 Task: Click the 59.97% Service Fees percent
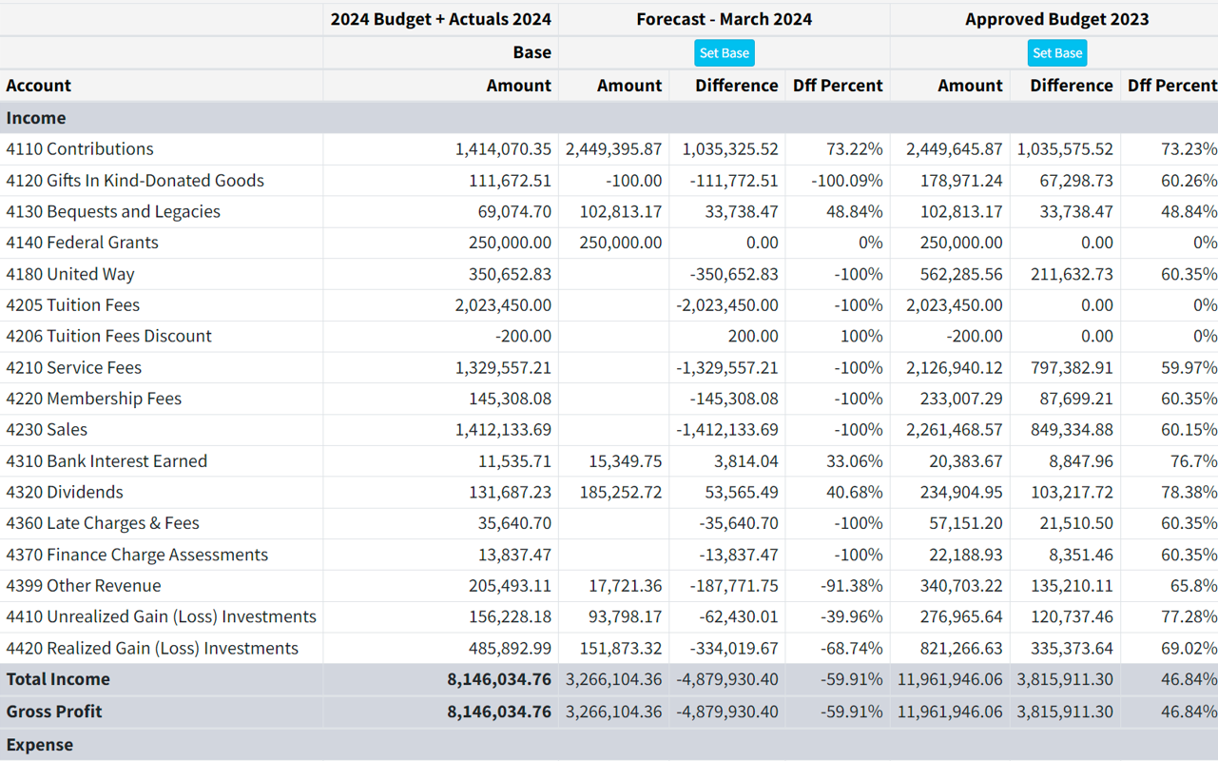pos(1189,367)
